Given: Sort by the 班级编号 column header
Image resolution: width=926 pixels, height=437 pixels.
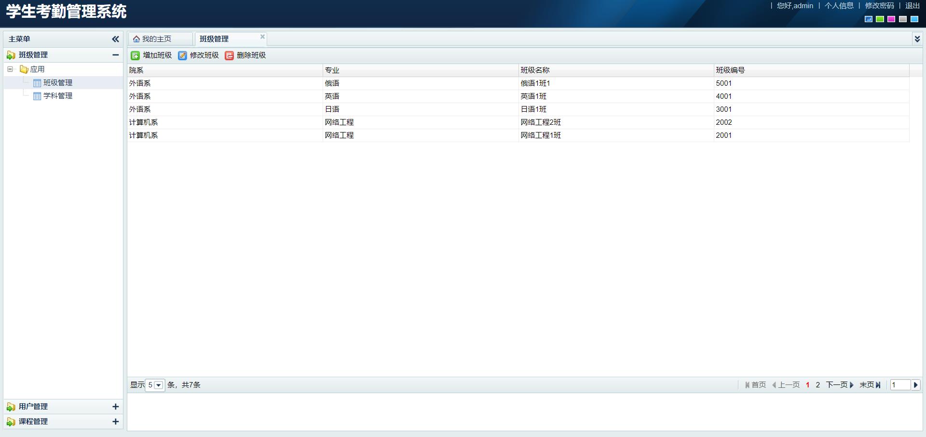Looking at the screenshot, I should 811,70.
